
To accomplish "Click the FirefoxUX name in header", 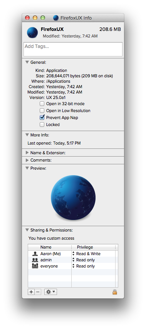I will pyautogui.click(x=52, y=29).
